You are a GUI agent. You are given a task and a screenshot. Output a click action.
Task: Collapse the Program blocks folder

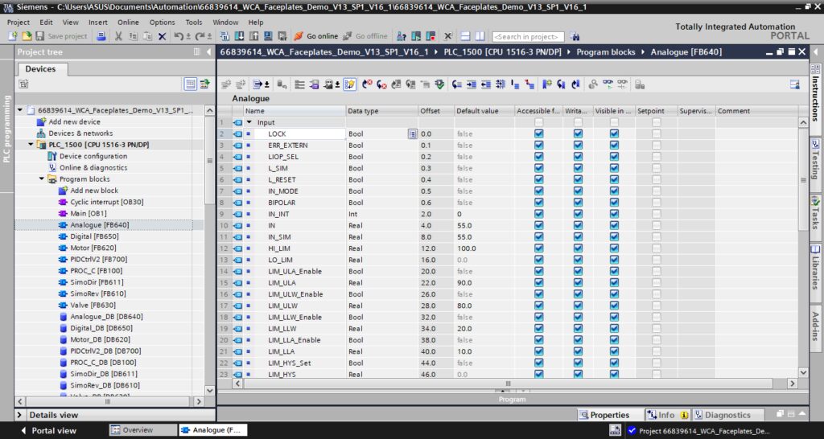[x=42, y=179]
